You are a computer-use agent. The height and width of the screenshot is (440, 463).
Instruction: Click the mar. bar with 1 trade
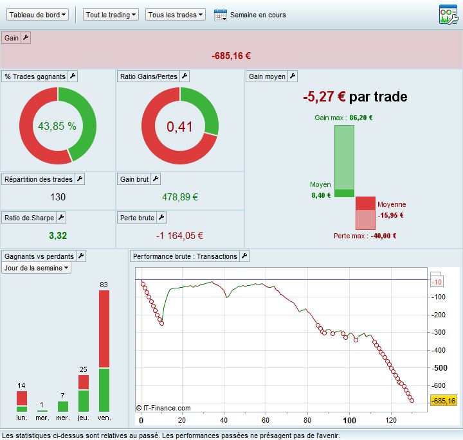pos(42,411)
